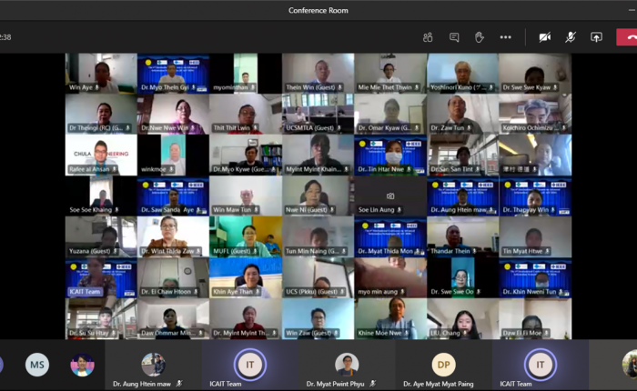This screenshot has width=637, height=391.
Task: Turn the camera on
Action: pyautogui.click(x=544, y=37)
